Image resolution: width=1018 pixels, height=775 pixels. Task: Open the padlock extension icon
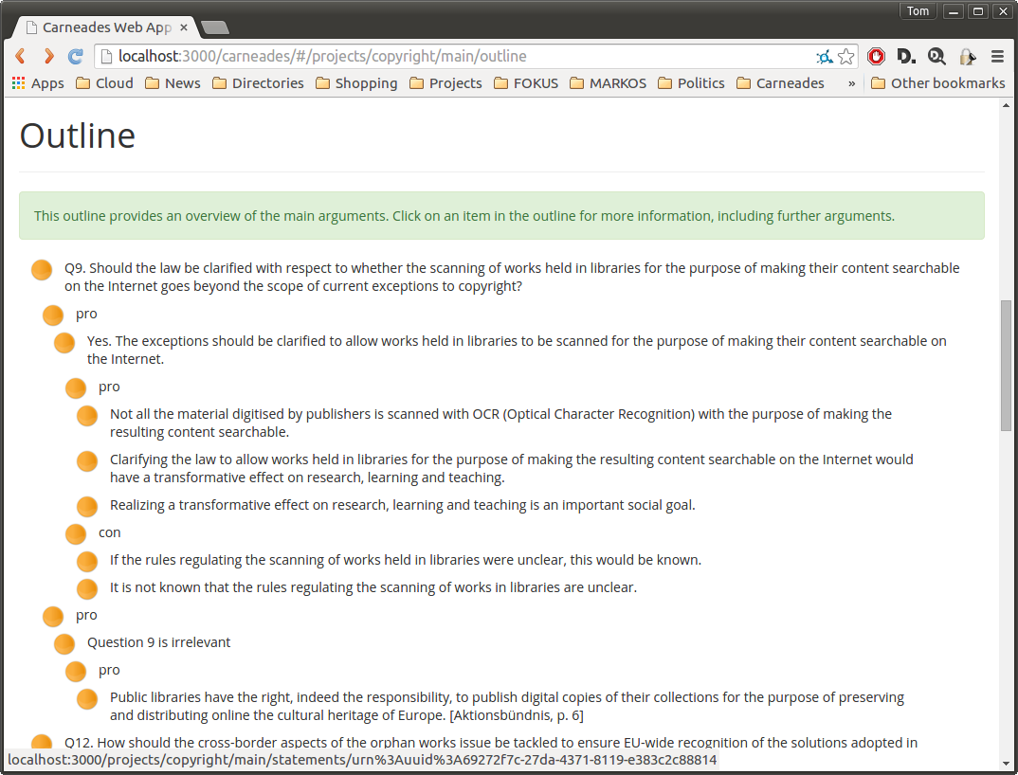pyautogui.click(x=968, y=57)
